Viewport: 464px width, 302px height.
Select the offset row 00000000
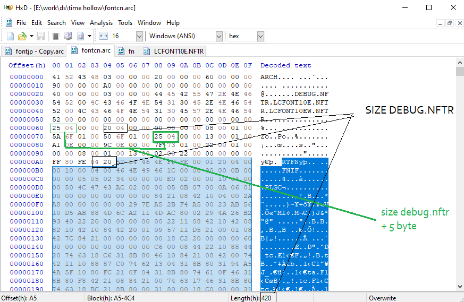(x=27, y=77)
